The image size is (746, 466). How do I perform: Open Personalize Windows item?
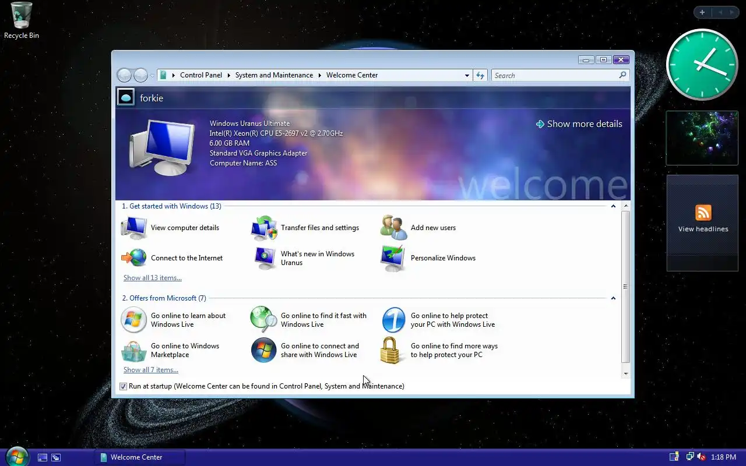(x=428, y=258)
